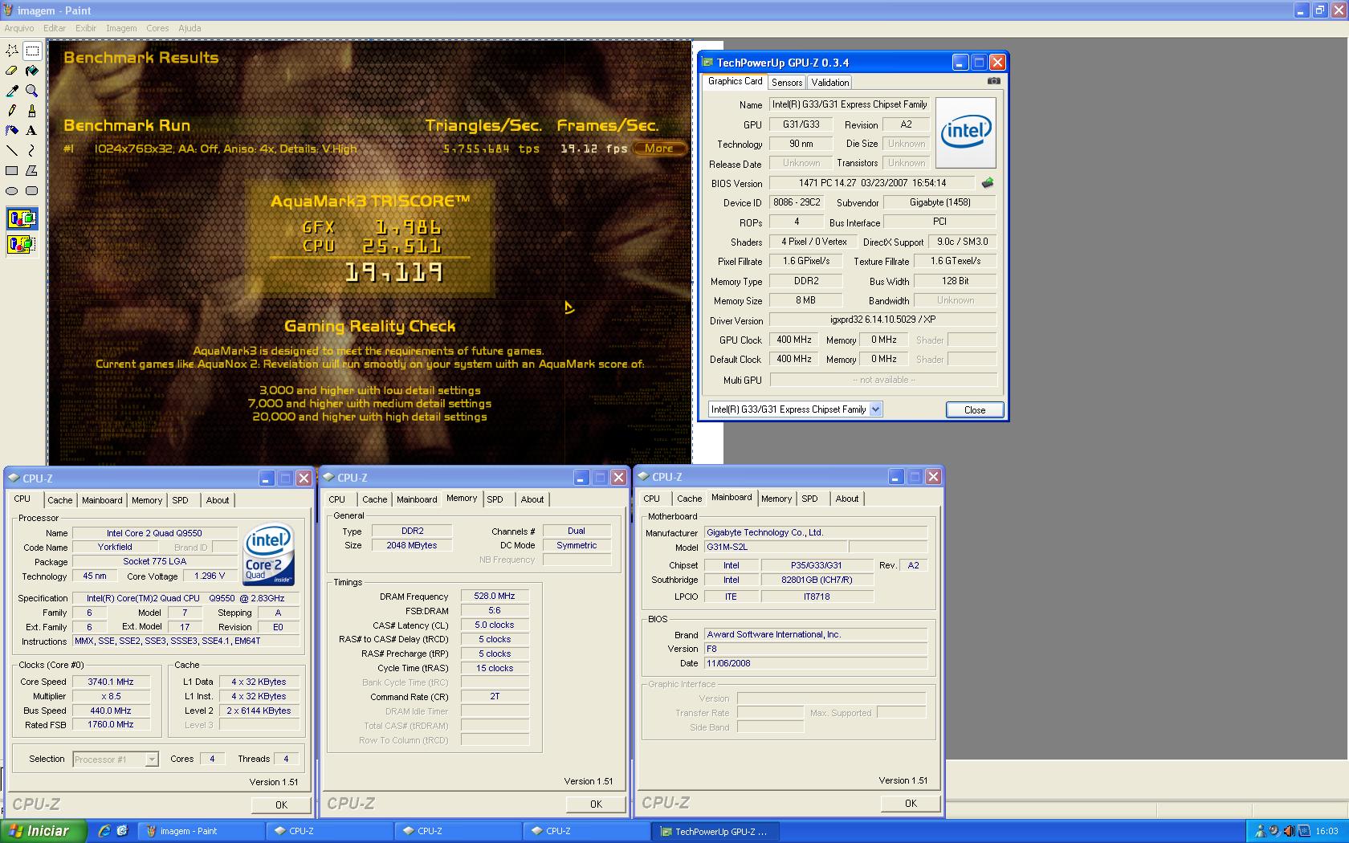Select the Ellipse shape tool
This screenshot has width=1349, height=843.
pos(12,190)
